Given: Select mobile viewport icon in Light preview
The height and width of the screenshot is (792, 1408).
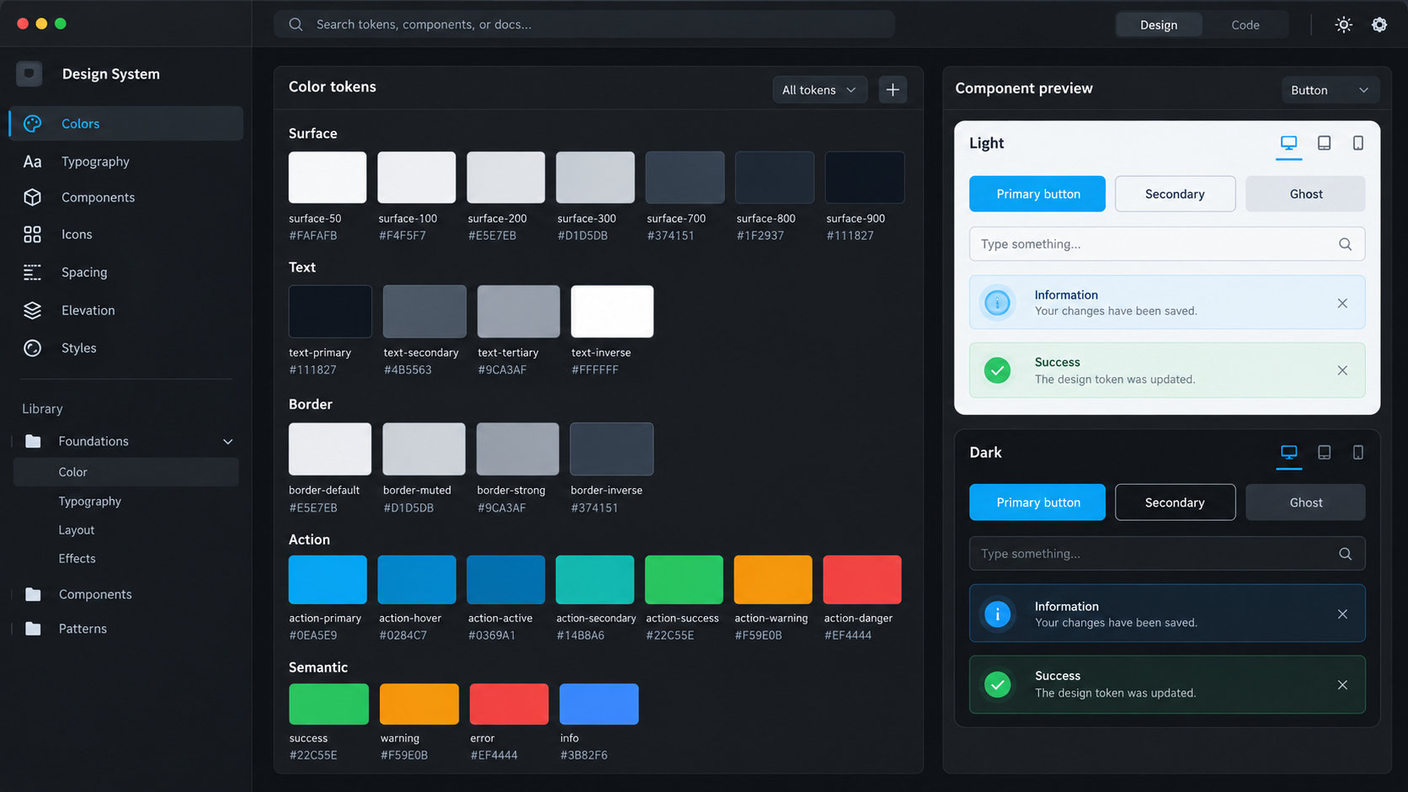Looking at the screenshot, I should (x=1358, y=143).
